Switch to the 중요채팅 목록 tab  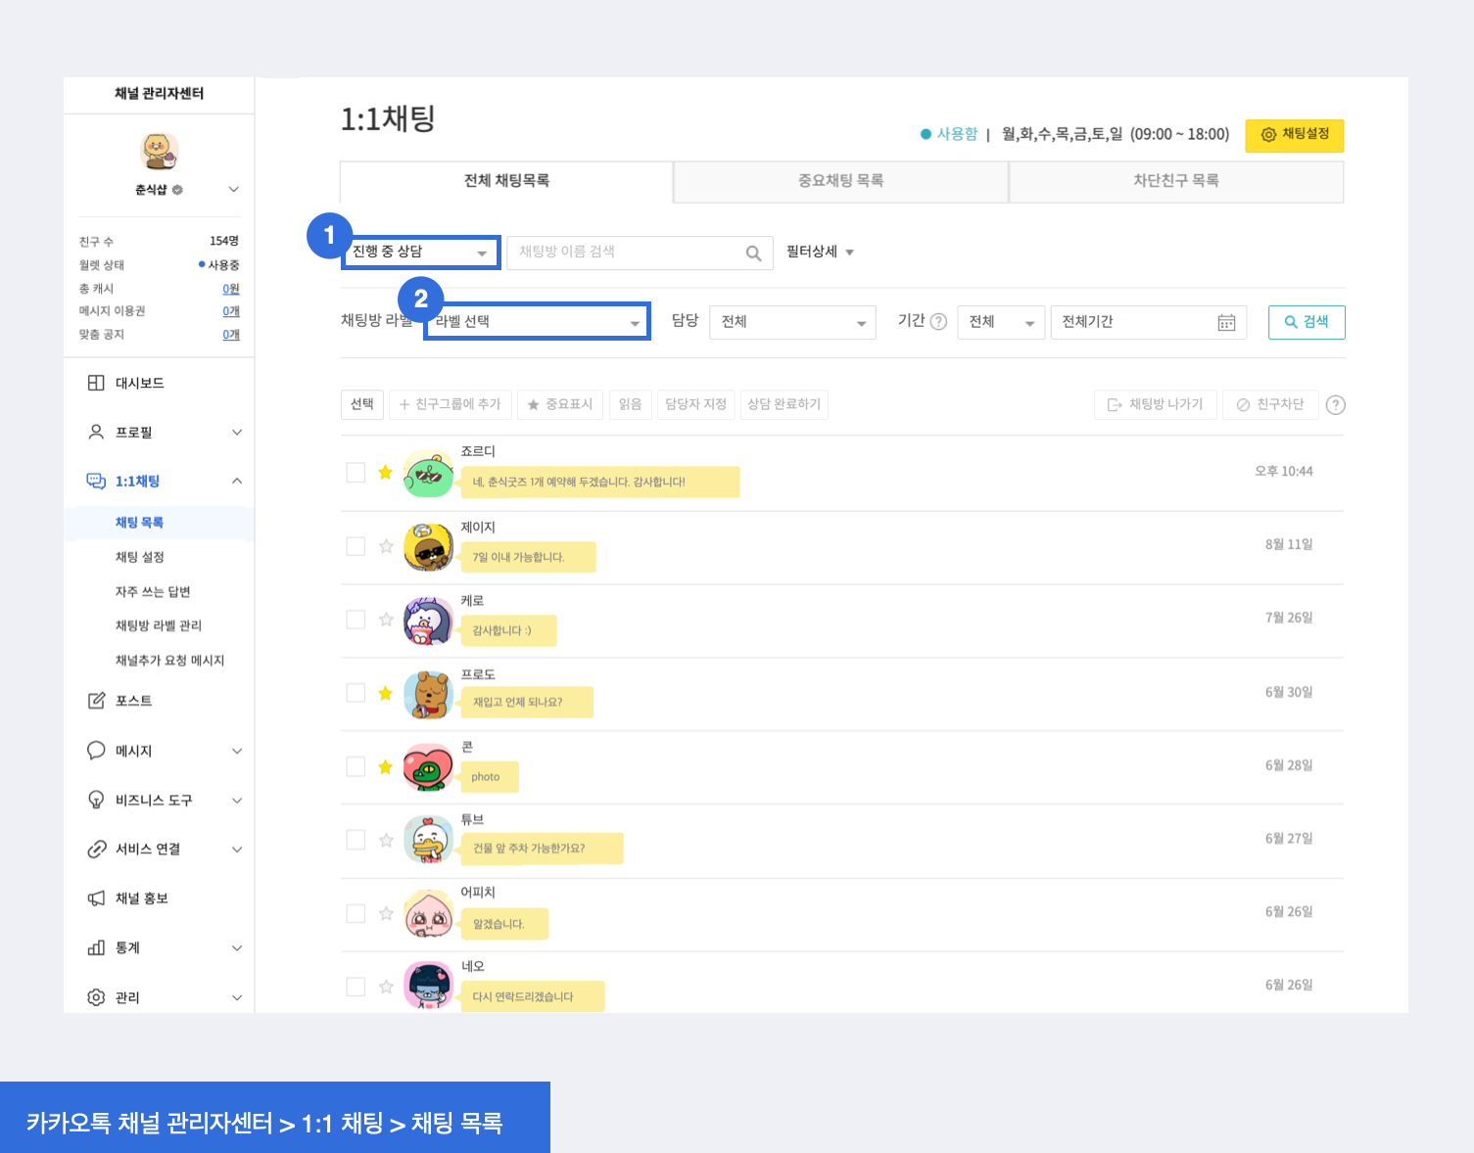coord(840,181)
